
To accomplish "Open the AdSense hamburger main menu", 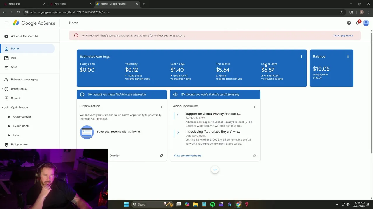I will pyautogui.click(x=6, y=23).
